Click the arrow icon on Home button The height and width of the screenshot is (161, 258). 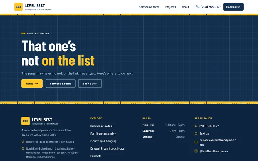pyautogui.click(x=37, y=83)
